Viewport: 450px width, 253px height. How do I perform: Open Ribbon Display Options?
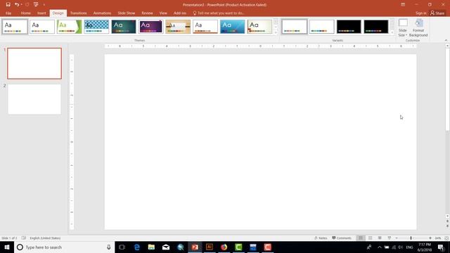coord(403,5)
